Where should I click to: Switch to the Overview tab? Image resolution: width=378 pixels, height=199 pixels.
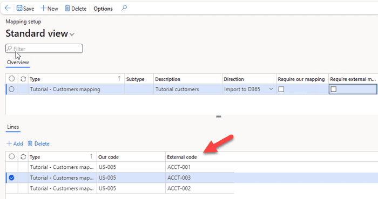point(18,63)
